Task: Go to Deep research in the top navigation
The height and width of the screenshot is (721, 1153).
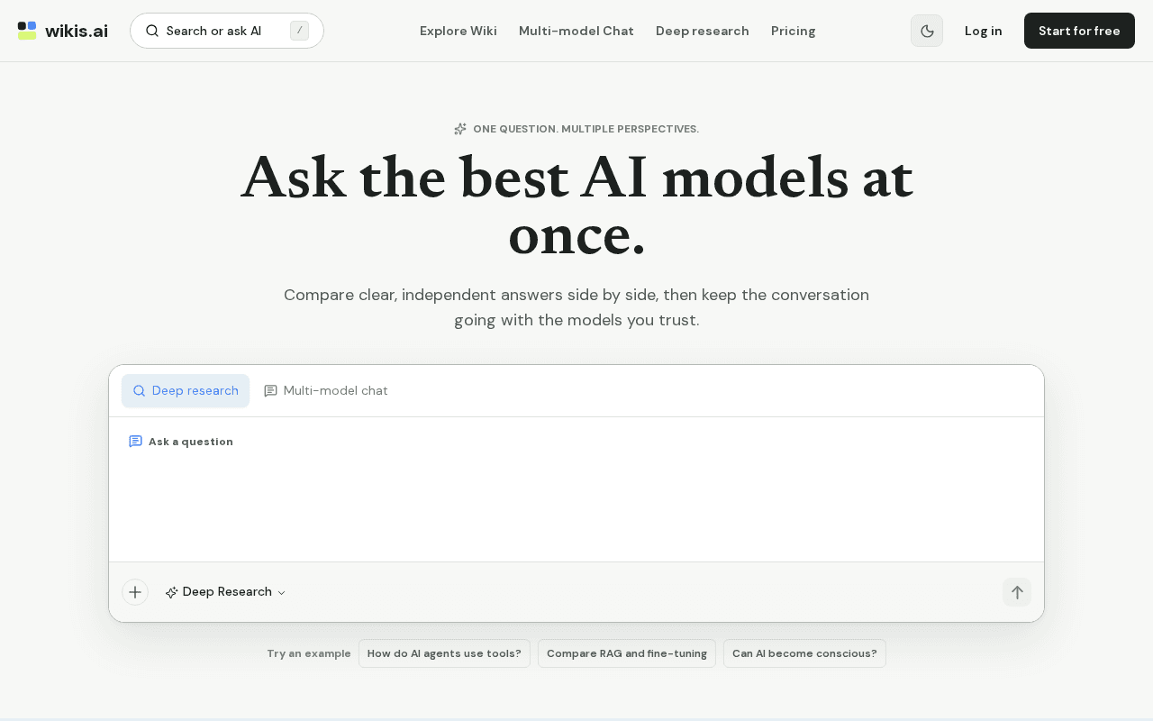Action: point(703,31)
